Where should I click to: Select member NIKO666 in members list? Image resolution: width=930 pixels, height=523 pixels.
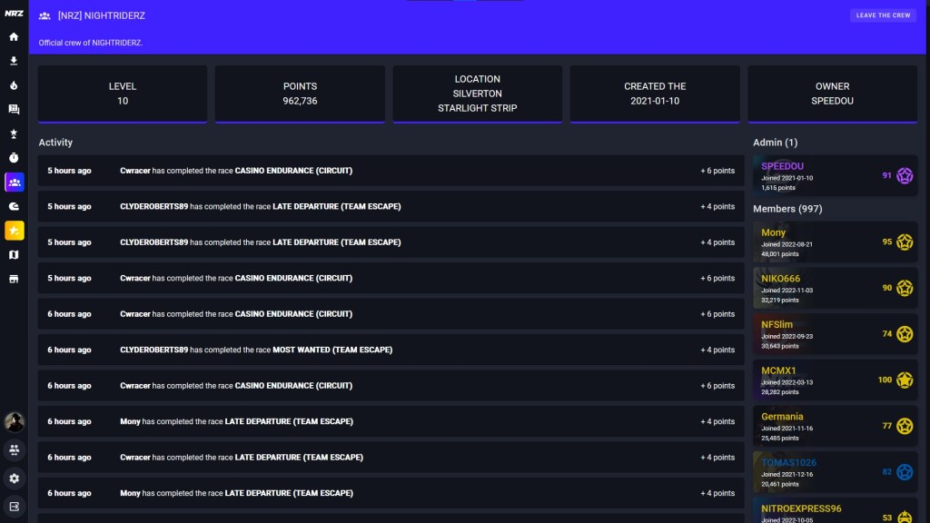(x=835, y=288)
